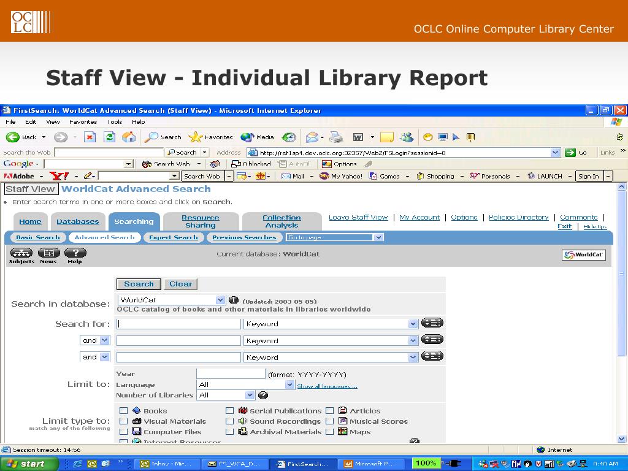This screenshot has height=471, width=628.
Task: Click the WorldCat logo badge
Action: coord(584,255)
